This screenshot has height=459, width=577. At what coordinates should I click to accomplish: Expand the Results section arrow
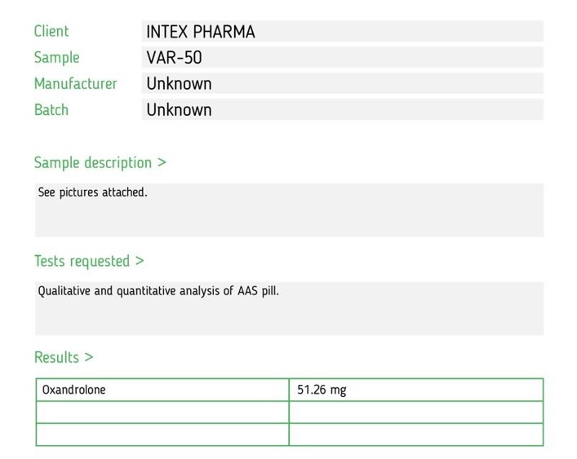click(89, 357)
